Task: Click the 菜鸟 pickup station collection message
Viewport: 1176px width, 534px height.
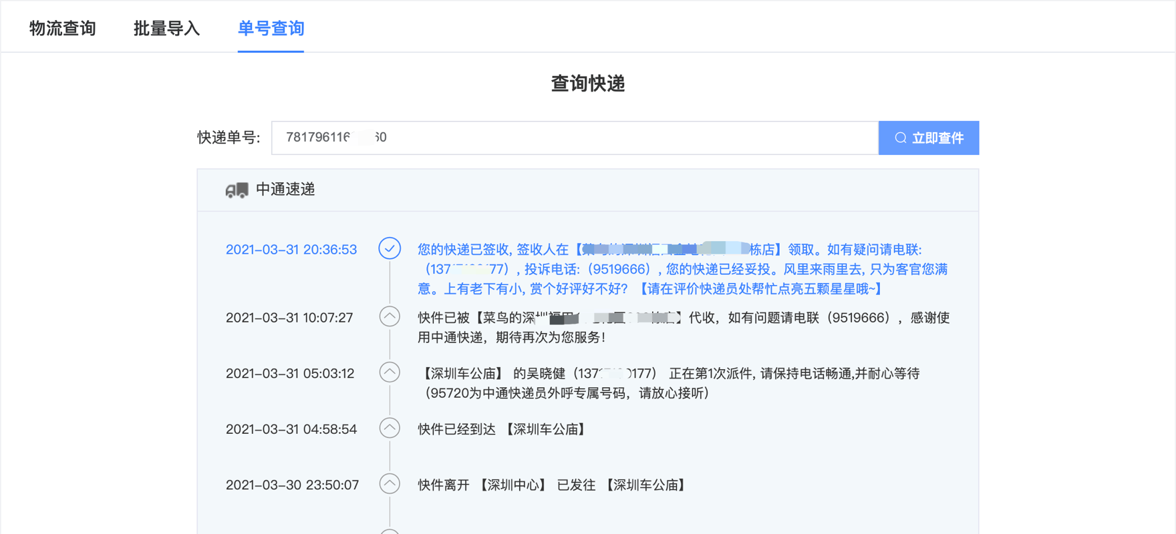Action: pyautogui.click(x=683, y=327)
